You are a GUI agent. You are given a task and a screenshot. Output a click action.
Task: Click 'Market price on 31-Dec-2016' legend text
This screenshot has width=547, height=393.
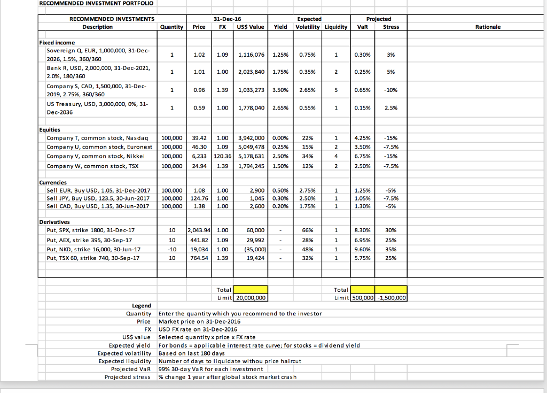(x=199, y=321)
